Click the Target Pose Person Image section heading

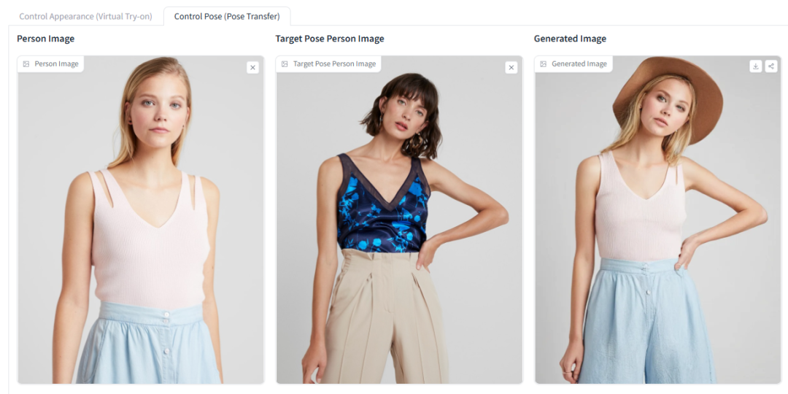pos(330,39)
